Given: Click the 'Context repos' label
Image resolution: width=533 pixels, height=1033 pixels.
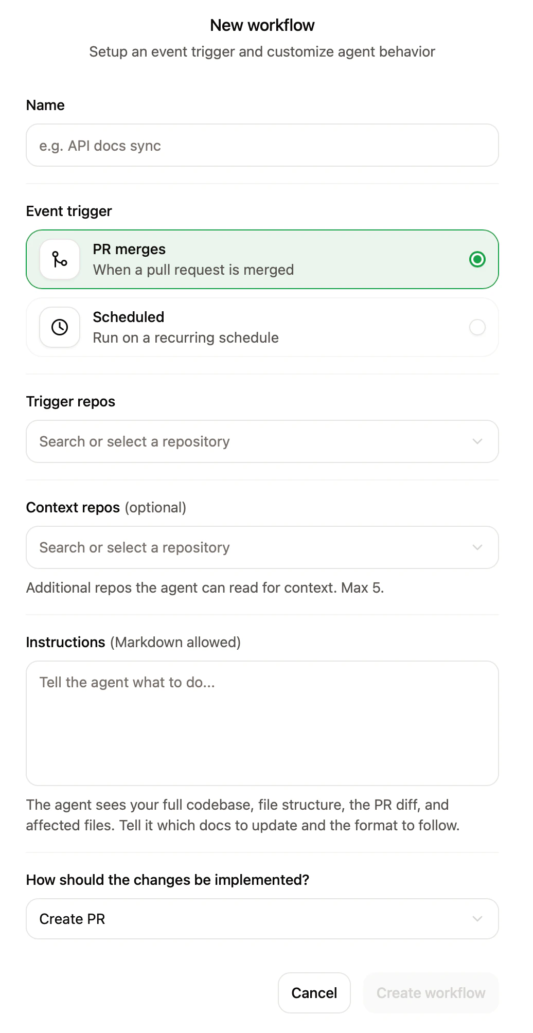Looking at the screenshot, I should 73,507.
